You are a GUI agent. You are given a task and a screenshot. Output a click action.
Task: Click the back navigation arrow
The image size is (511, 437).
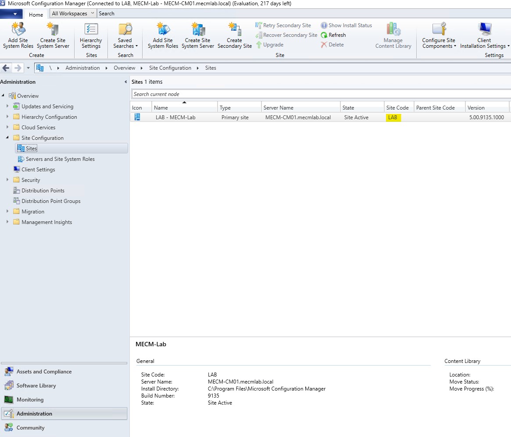pos(6,68)
